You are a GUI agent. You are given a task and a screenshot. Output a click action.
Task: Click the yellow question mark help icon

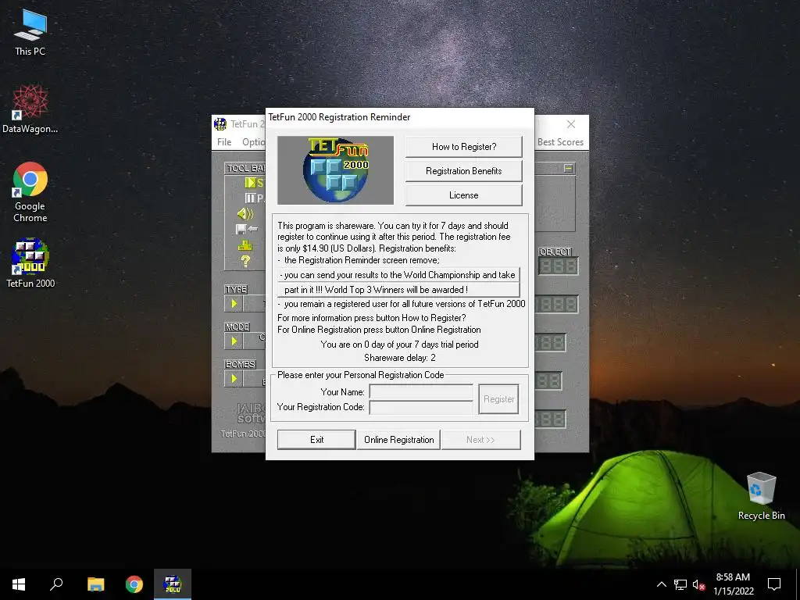(245, 261)
